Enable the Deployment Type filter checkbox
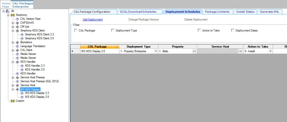287x122 pixels. click(113, 30)
